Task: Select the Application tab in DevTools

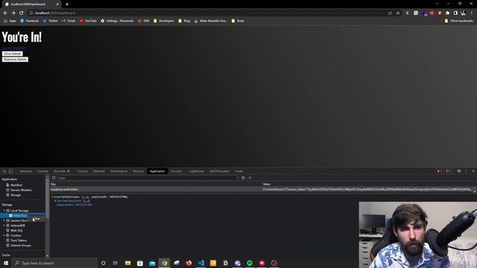Action: click(x=157, y=171)
